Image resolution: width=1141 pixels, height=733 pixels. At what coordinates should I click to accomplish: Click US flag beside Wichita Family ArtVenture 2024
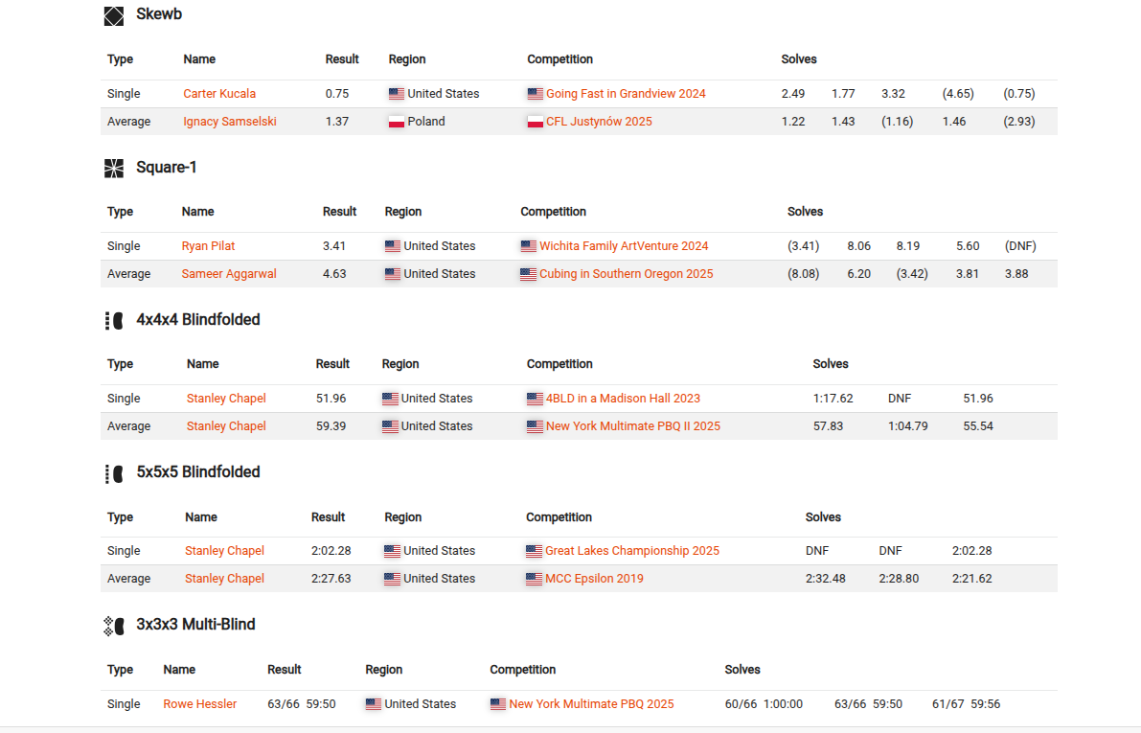(x=528, y=246)
